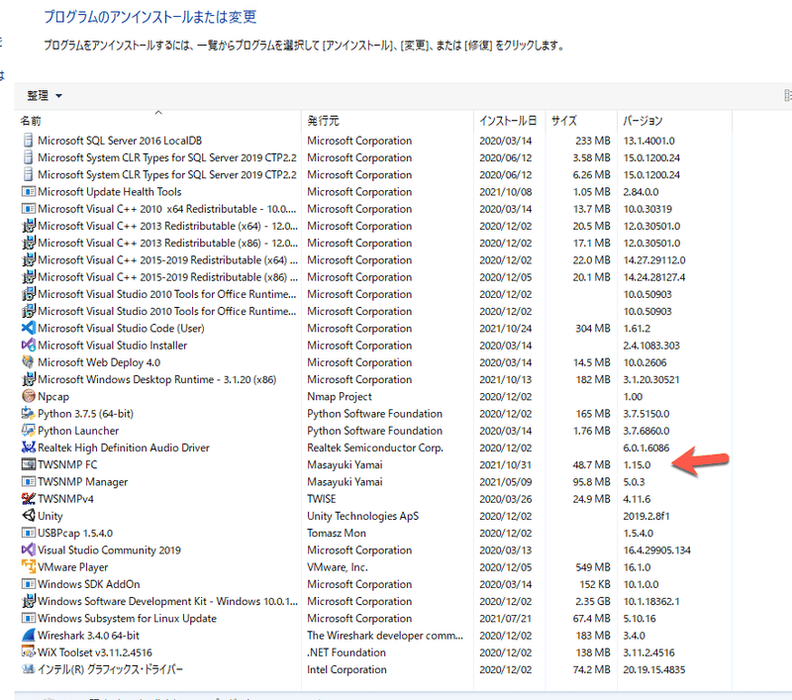The image size is (792, 700).
Task: Click the publisher VMware, Inc.
Action: click(338, 567)
